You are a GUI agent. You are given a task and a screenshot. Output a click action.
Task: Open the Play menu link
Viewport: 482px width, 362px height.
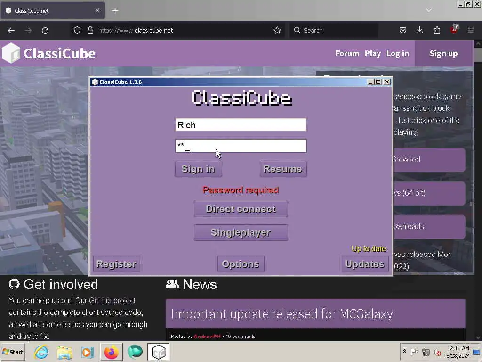(x=373, y=53)
